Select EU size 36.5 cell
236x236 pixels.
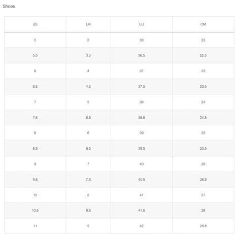[142, 55]
